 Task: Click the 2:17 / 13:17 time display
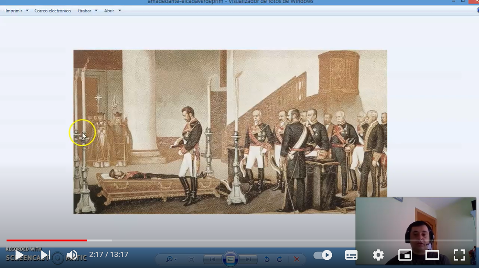(109, 255)
